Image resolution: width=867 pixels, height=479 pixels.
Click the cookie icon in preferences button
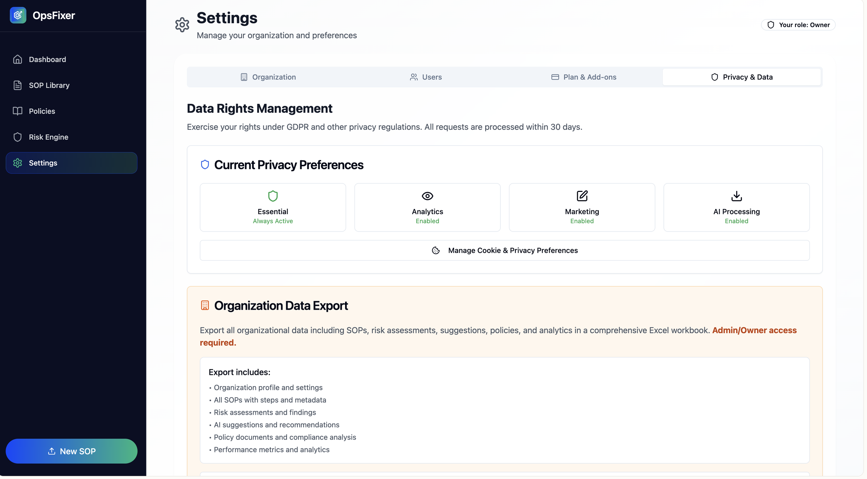(x=436, y=250)
